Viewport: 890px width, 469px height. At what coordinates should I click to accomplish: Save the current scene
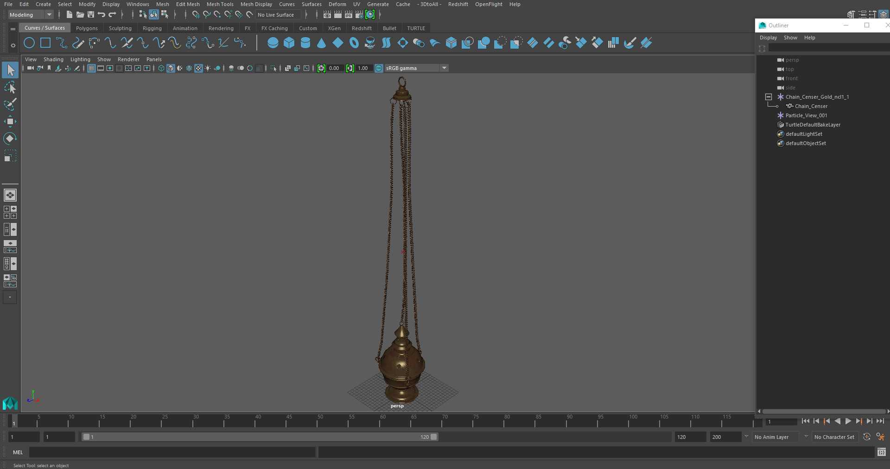(x=91, y=15)
